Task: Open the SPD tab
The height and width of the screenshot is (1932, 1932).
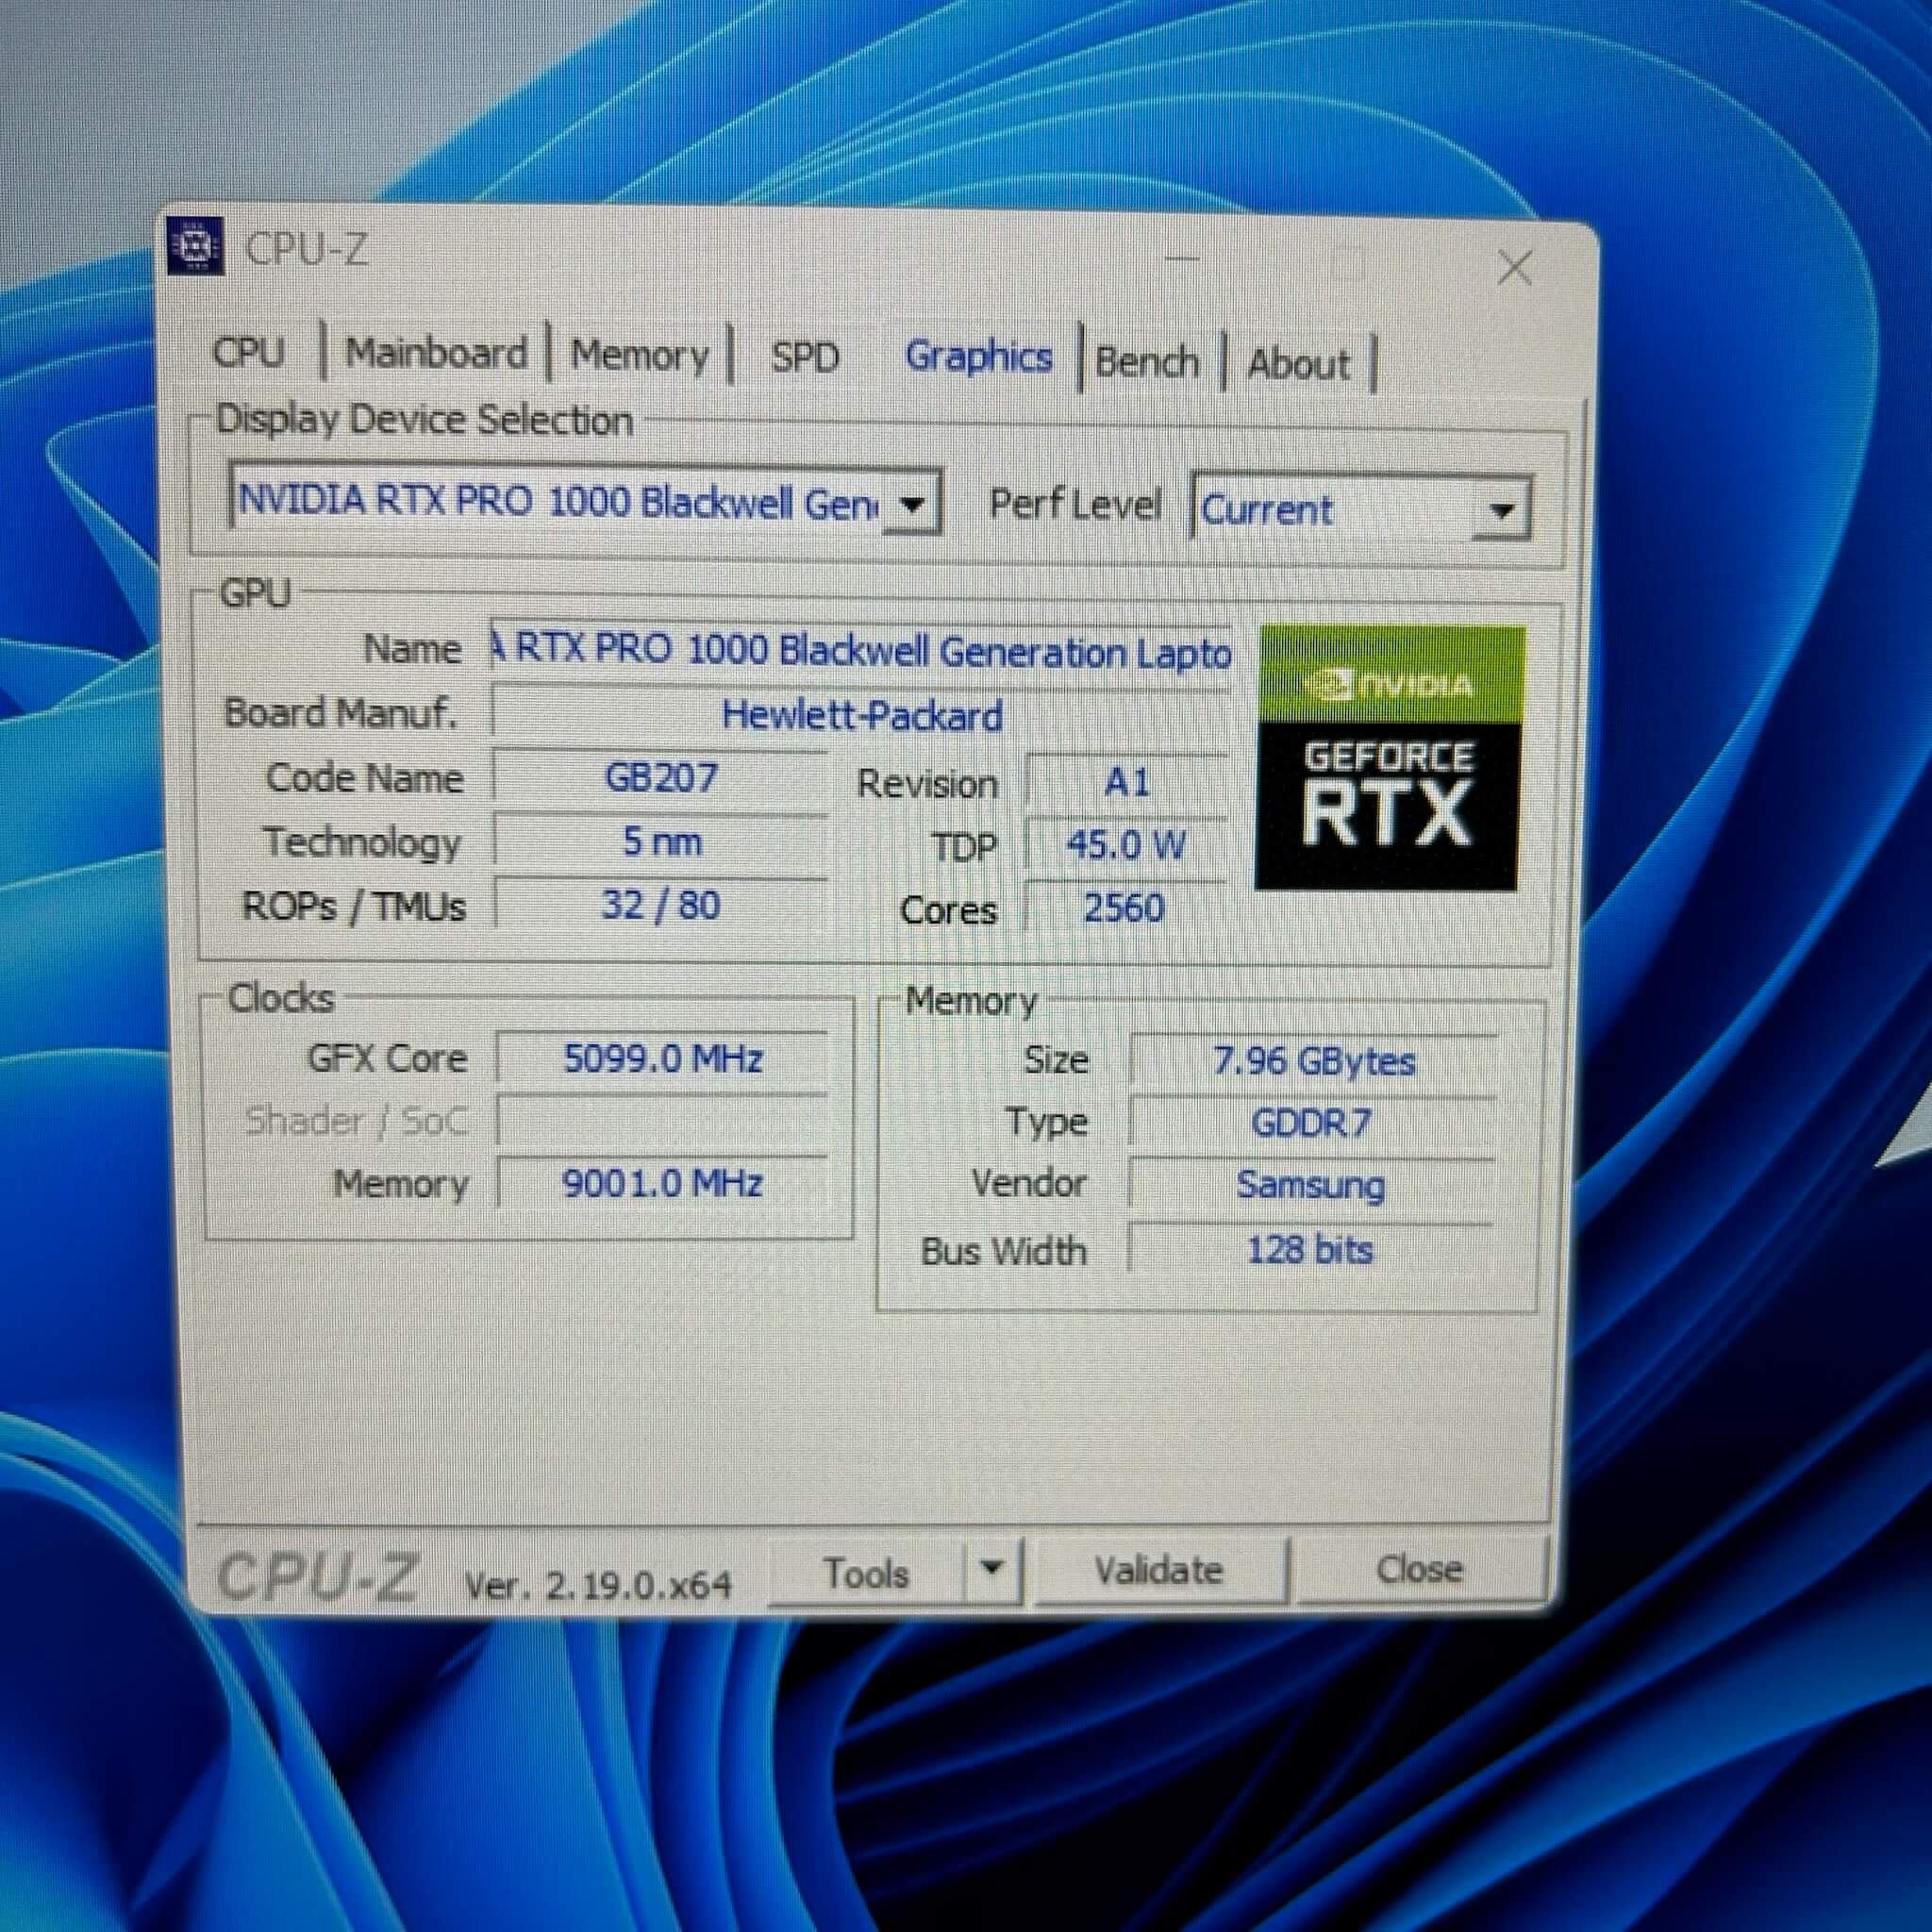Action: (805, 358)
